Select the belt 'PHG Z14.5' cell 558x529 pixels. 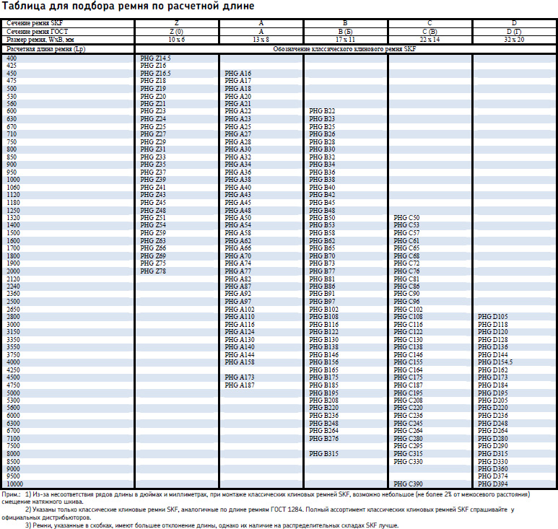pyautogui.click(x=155, y=58)
